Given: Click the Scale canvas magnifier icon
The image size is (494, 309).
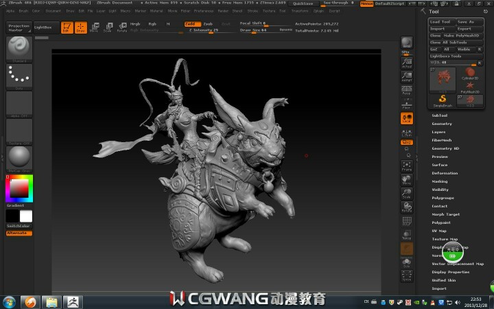Looking at the screenshot, I should pyautogui.click(x=407, y=194).
